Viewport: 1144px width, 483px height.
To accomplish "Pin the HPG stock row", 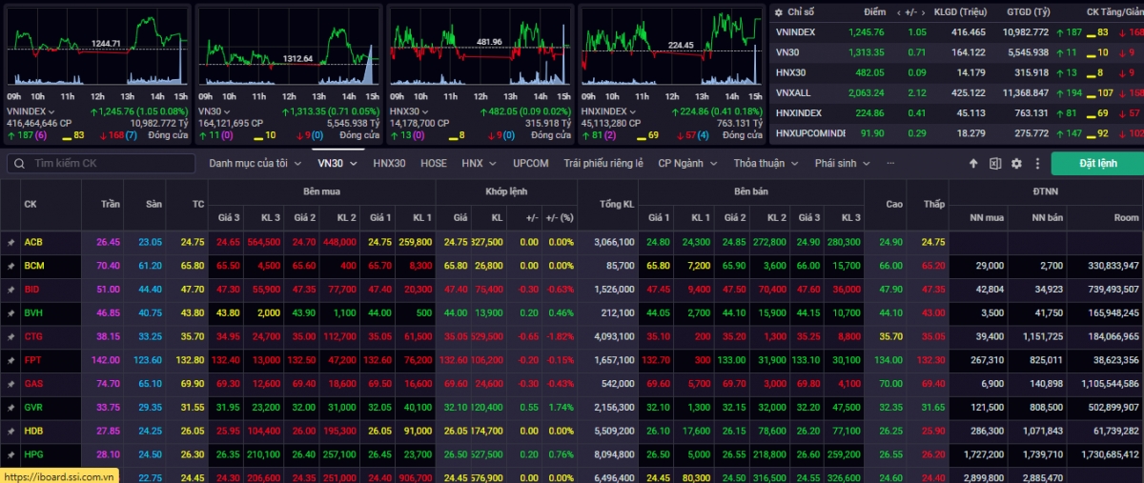I will click(10, 453).
